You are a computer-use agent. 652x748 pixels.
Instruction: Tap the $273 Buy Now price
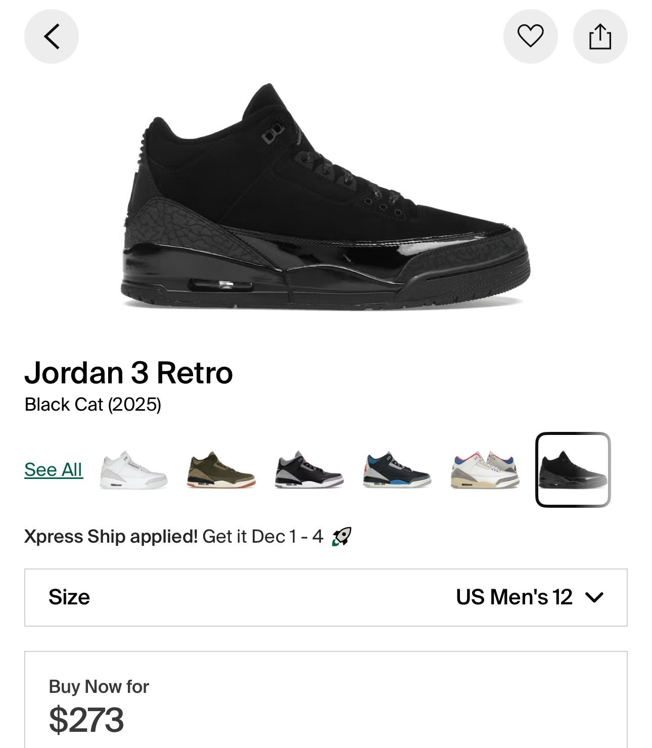(86, 720)
